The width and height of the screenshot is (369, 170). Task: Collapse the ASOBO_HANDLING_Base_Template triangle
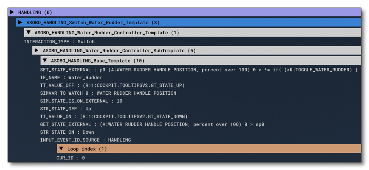pos(45,60)
